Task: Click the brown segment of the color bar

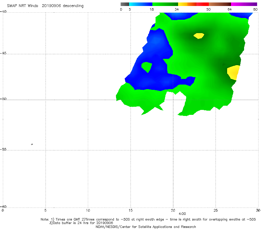Action: click(220, 4)
